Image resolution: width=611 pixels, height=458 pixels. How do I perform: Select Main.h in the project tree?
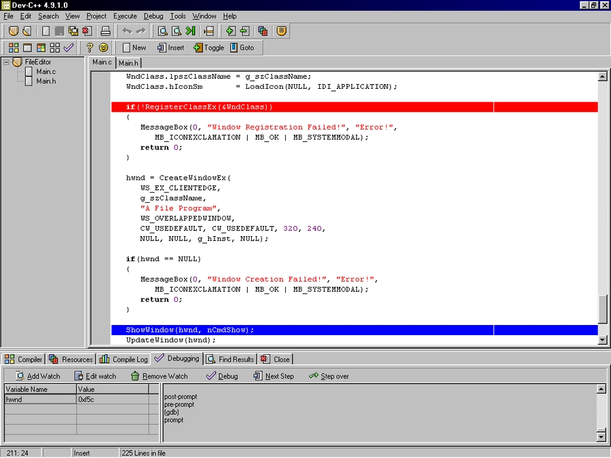click(x=45, y=81)
